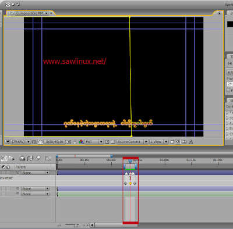
Task: Click the 0;00;48;16 current time display
Action: (55, 142)
